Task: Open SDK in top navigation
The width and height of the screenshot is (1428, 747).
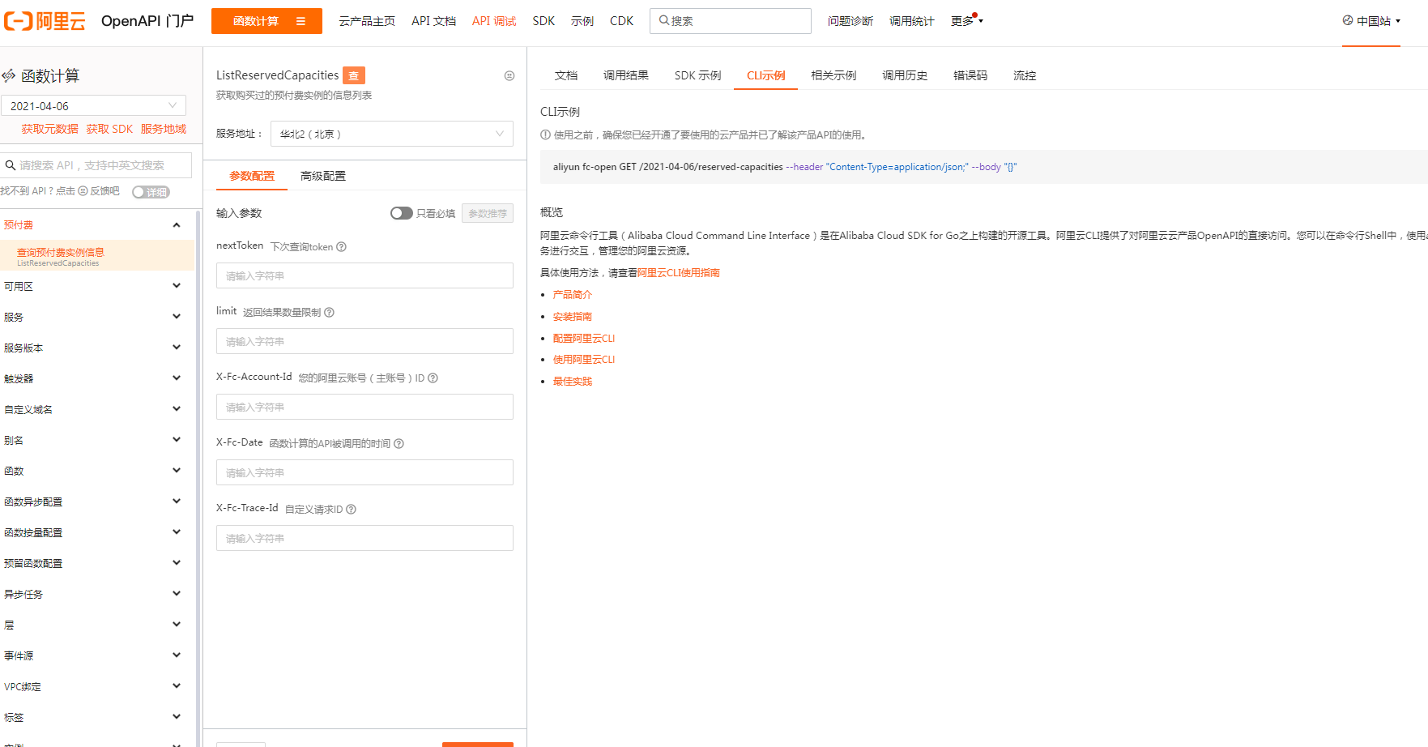Action: pos(543,21)
